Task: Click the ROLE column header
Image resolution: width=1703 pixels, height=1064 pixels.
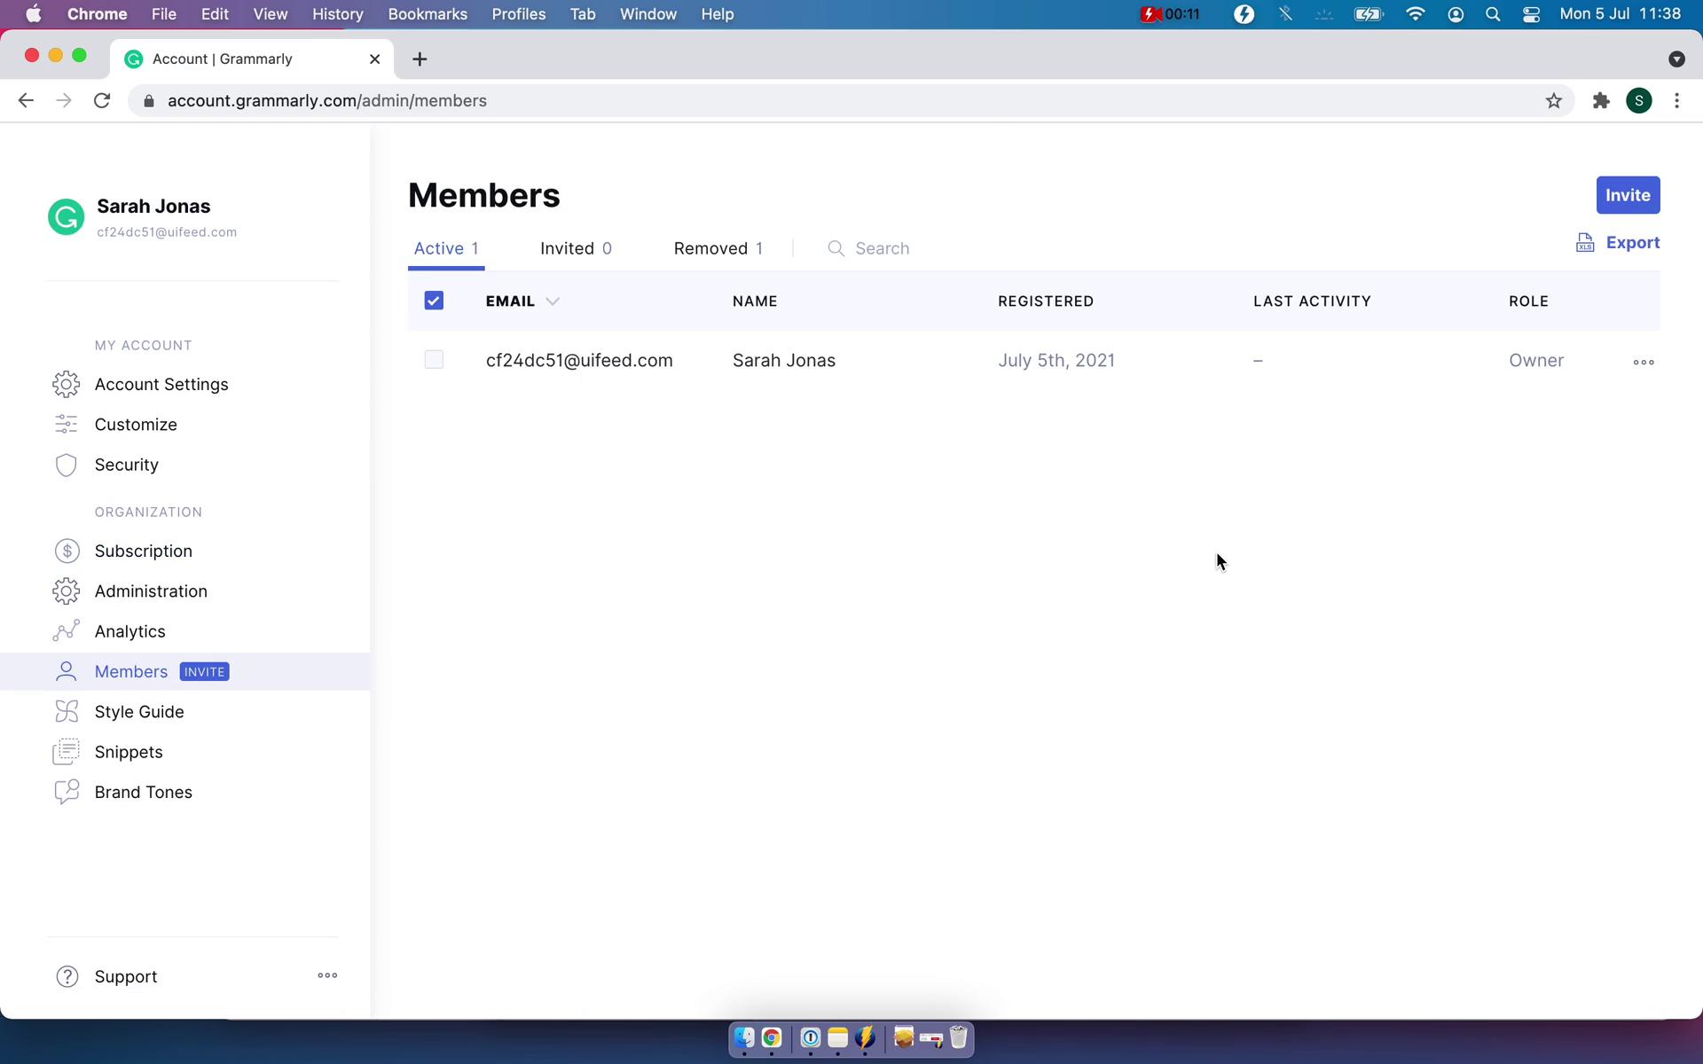Action: (1528, 301)
